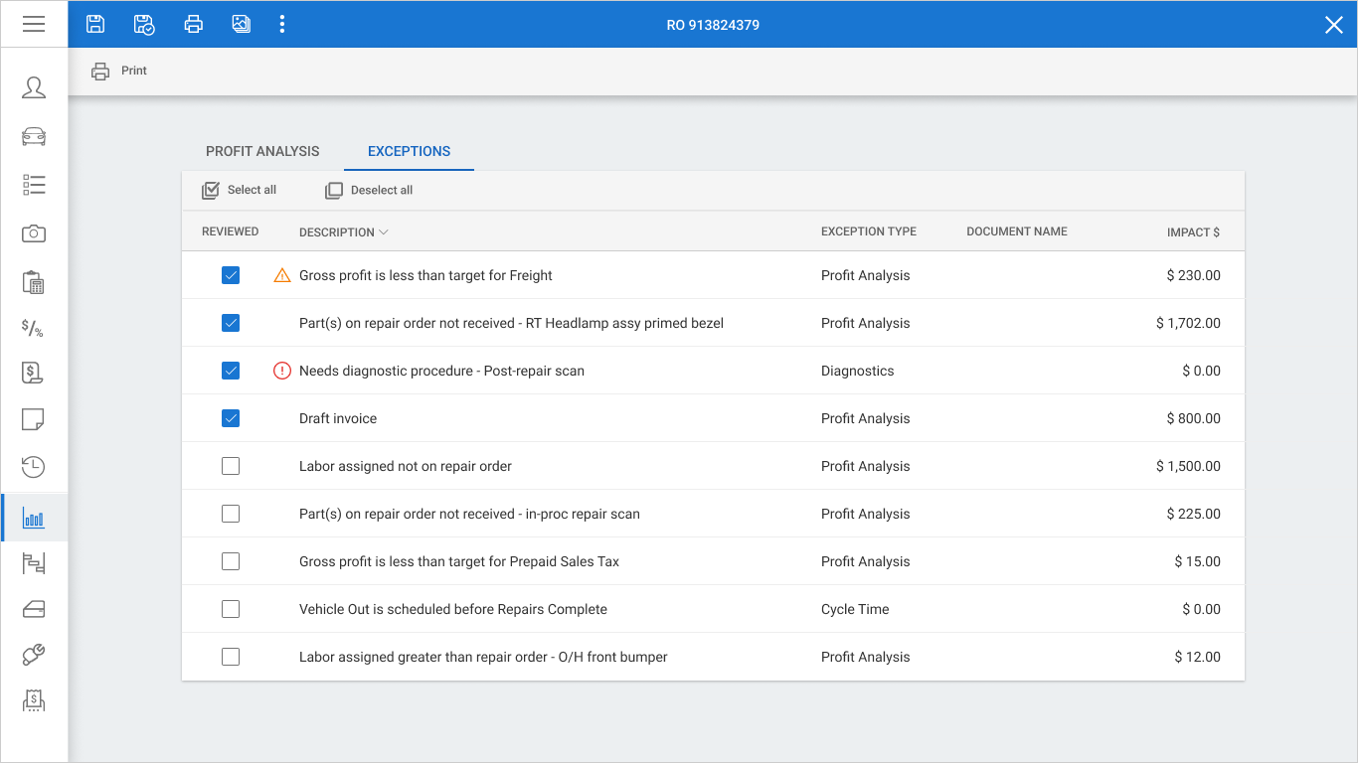
Task: Click the Impact $ column header
Action: click(x=1193, y=231)
